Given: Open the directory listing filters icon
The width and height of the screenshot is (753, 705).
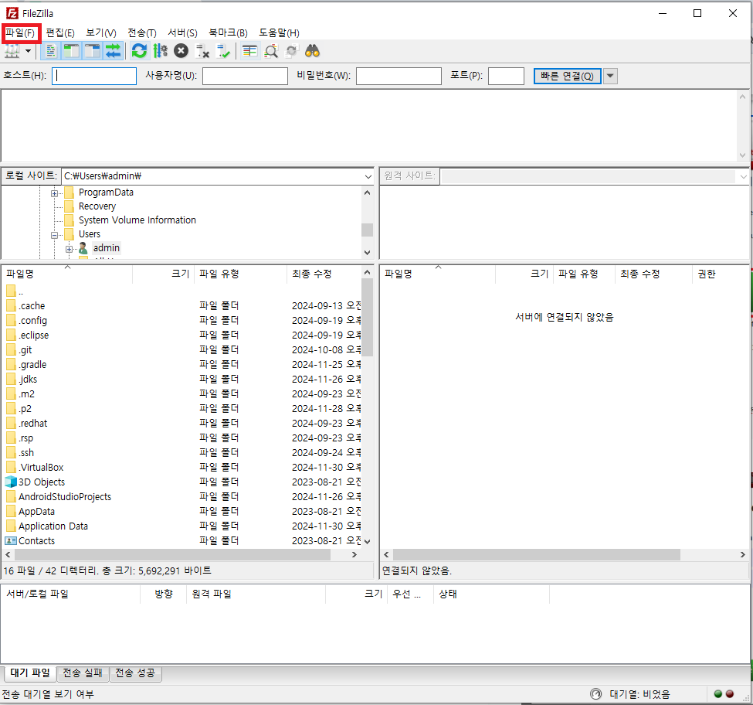Looking at the screenshot, I should 249,51.
